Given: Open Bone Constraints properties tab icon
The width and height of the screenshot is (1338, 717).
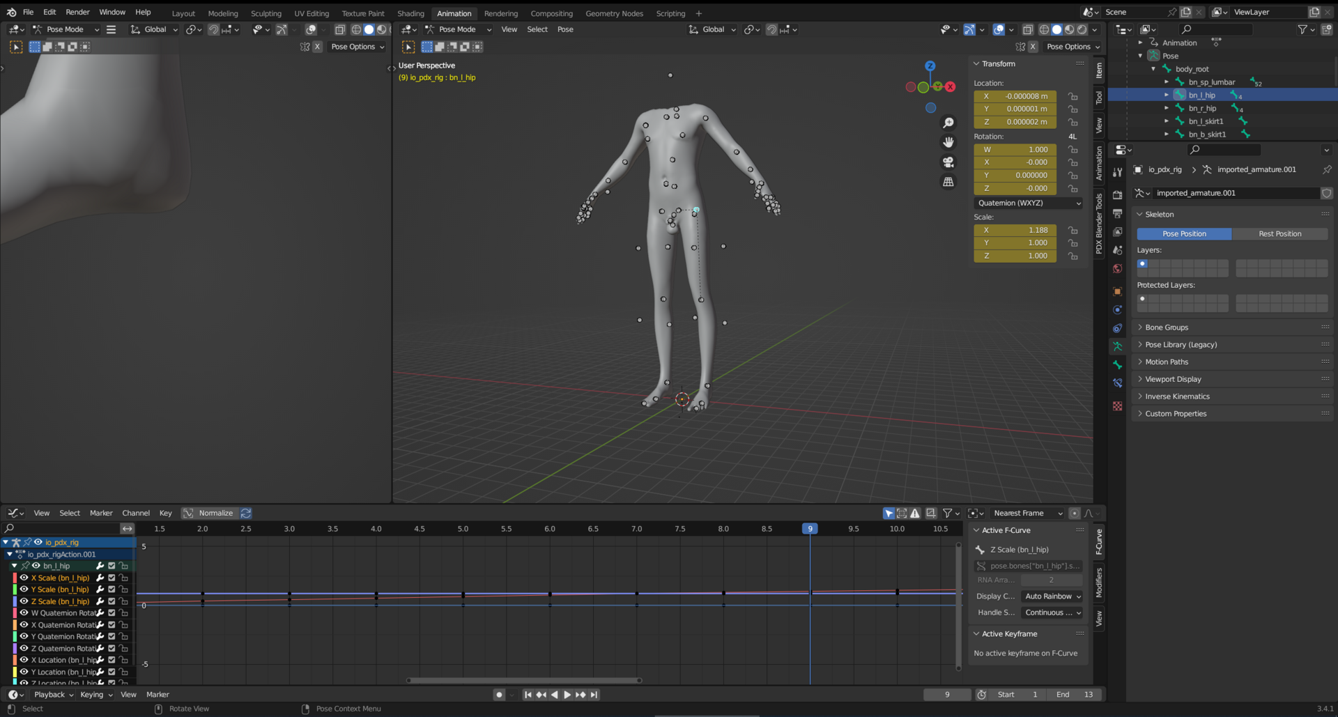Looking at the screenshot, I should tap(1118, 383).
